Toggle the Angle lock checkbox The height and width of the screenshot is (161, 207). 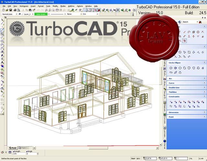pos(27,152)
